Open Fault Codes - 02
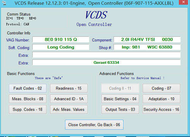 point(27,88)
